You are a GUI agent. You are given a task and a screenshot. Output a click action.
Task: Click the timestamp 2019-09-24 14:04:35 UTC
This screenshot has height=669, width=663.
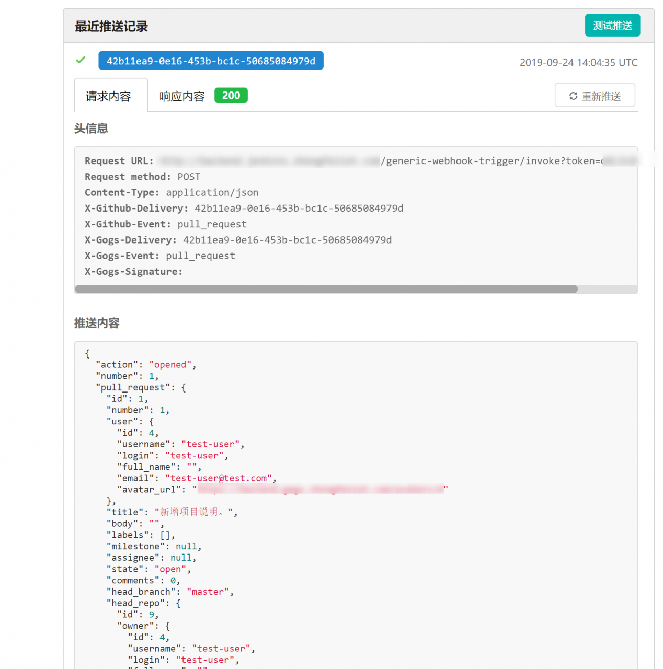tap(578, 62)
